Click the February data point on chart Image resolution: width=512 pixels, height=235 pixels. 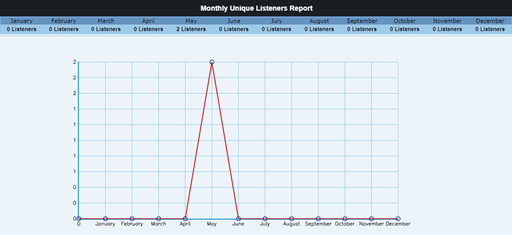(132, 219)
